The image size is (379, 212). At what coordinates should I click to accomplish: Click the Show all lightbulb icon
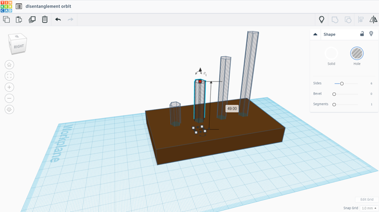pos(322,19)
